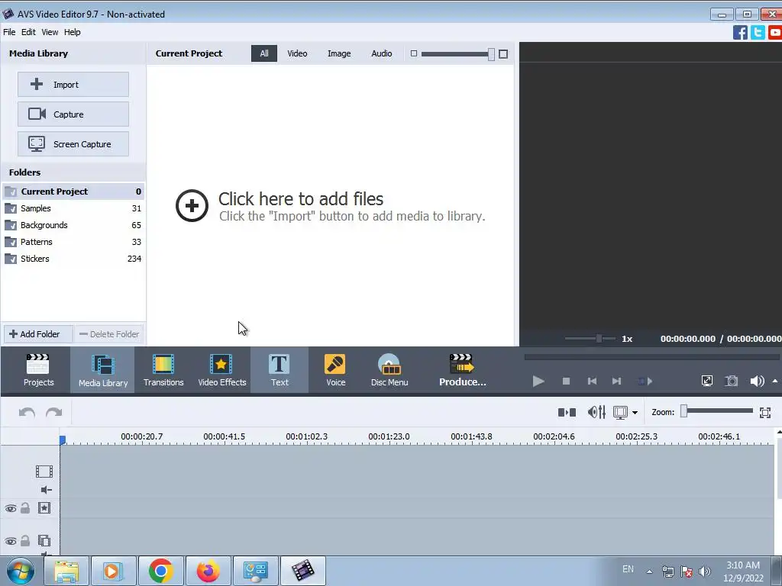Play the preview
The width and height of the screenshot is (782, 586).
tap(538, 382)
